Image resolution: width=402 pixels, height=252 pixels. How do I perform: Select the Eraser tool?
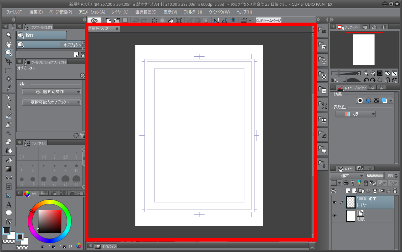[x=9, y=142]
